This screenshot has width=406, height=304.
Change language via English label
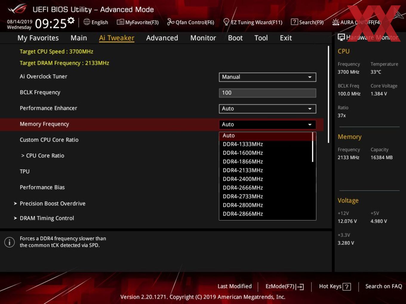click(x=100, y=22)
